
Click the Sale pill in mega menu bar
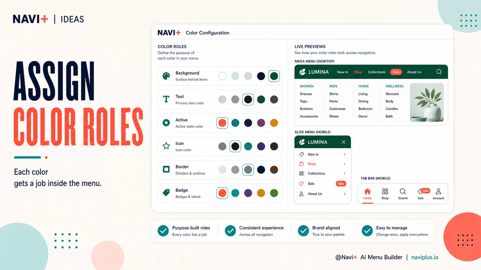click(396, 72)
